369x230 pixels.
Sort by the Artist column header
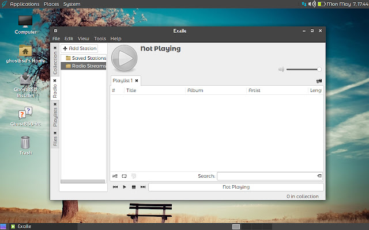point(277,90)
